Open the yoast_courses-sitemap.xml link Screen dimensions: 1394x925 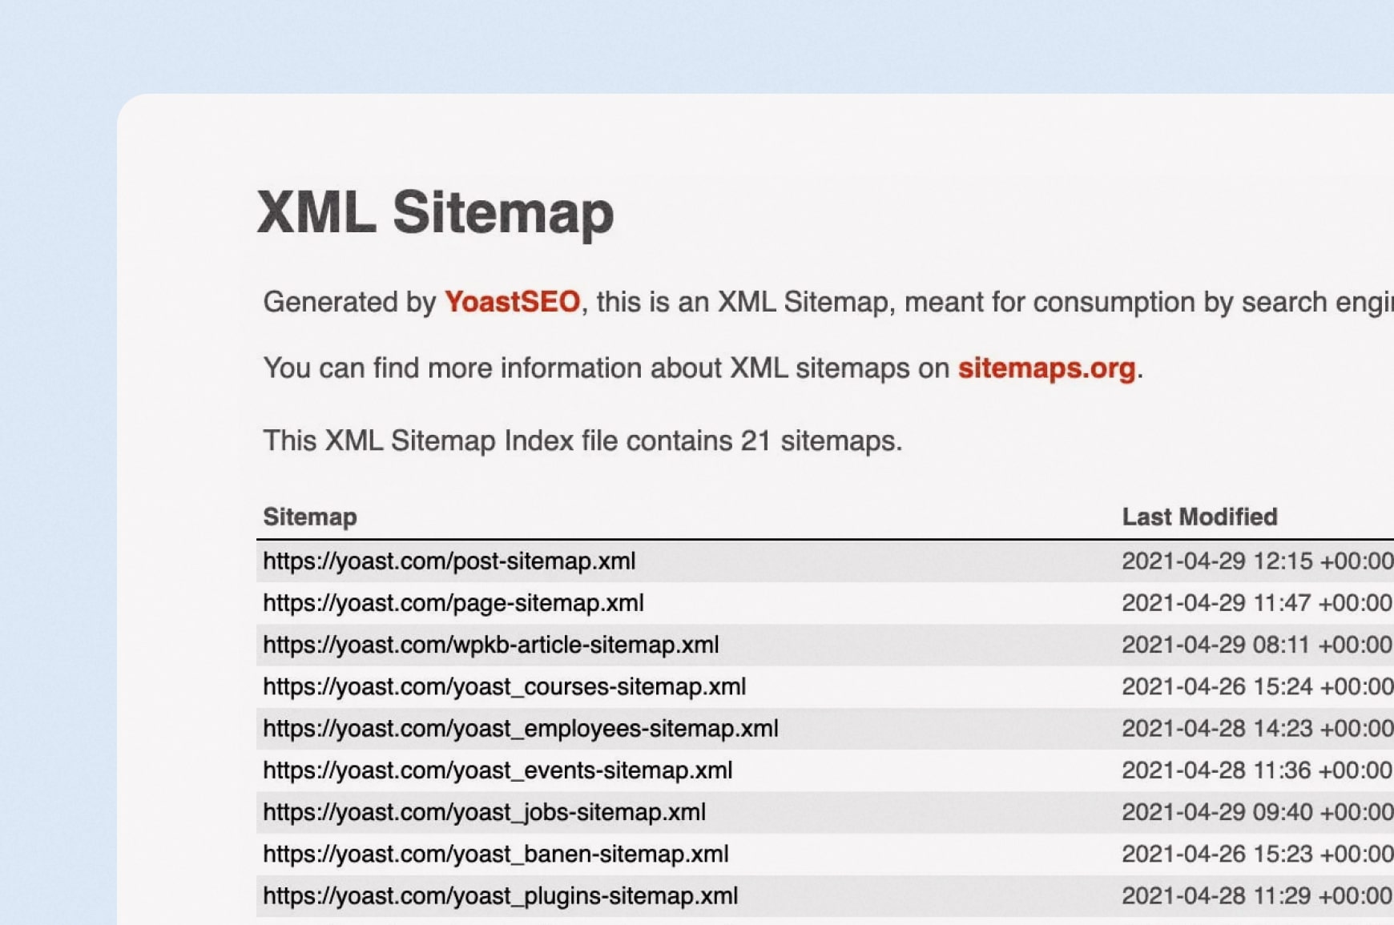click(504, 686)
